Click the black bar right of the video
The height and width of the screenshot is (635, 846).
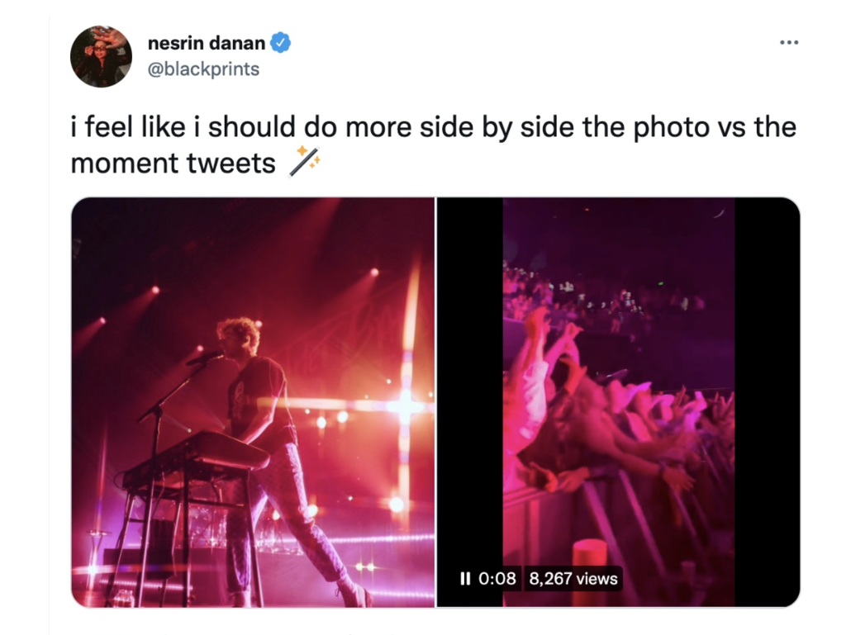(x=768, y=402)
